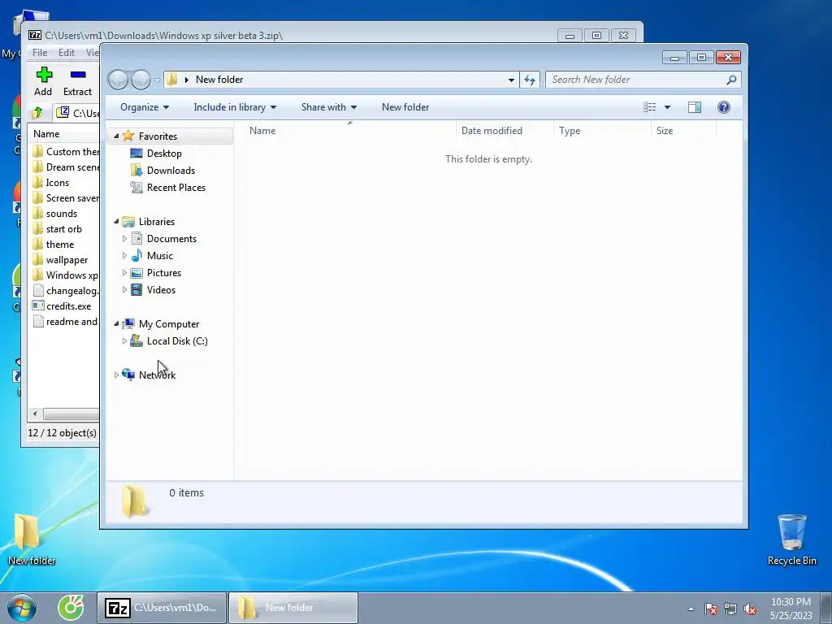Select the theme folder in 7-Zip
Viewport: 832px width, 624px height.
tap(60, 244)
